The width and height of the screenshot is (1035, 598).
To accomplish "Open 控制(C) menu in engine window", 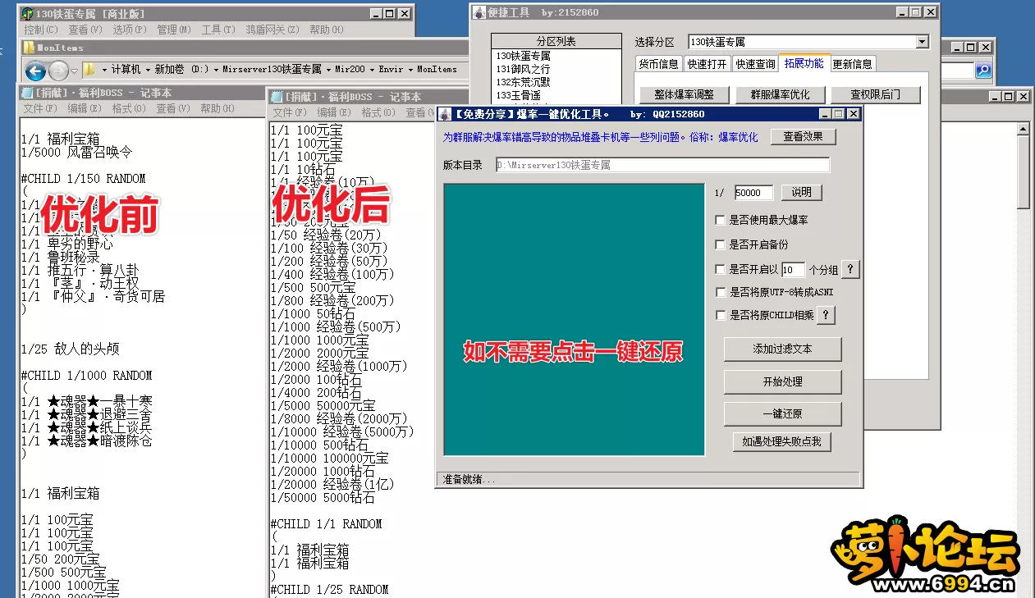I will (40, 30).
